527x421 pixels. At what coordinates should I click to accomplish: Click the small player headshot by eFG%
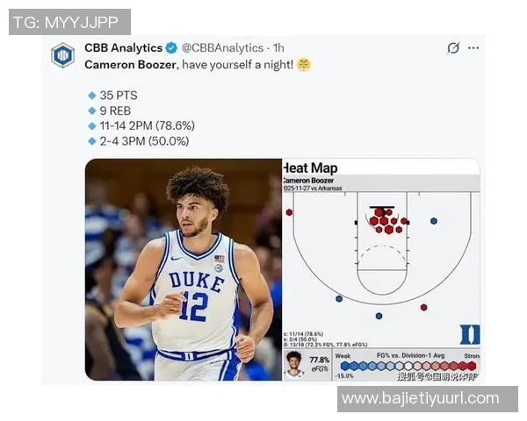(293, 363)
